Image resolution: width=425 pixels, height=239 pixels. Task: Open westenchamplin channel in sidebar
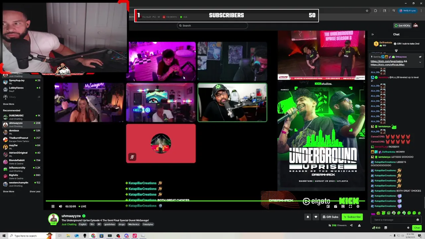tap(22, 184)
